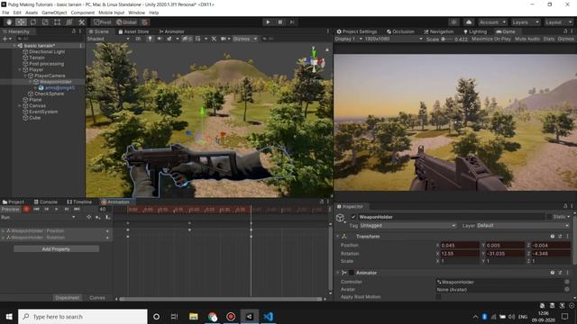Toggle Maximize On Play
The height and width of the screenshot is (324, 577).
pos(490,39)
